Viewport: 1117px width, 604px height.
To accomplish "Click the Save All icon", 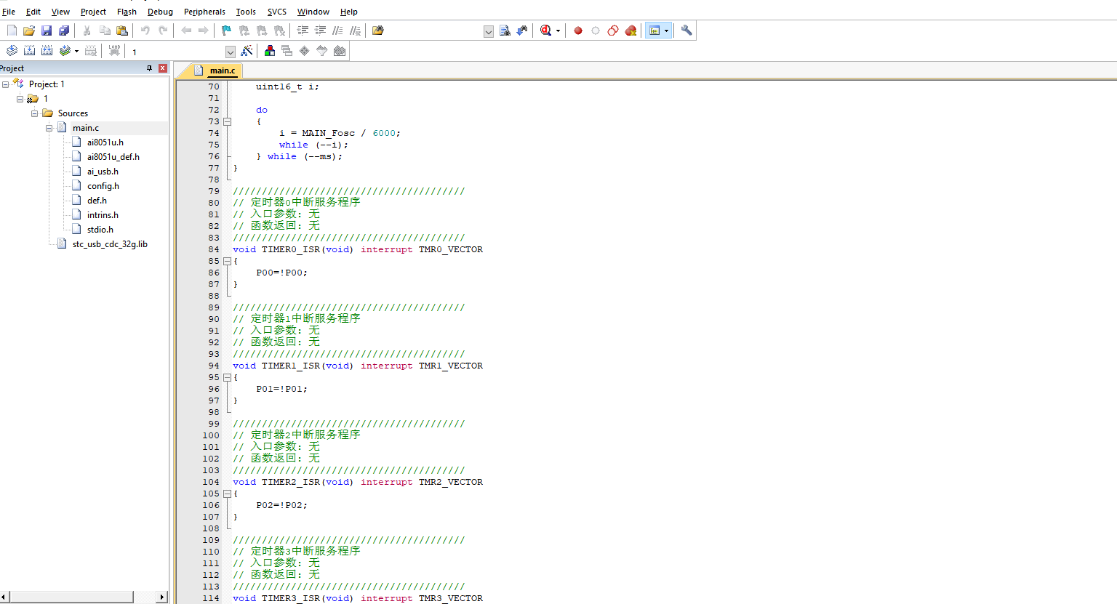I will point(64,31).
